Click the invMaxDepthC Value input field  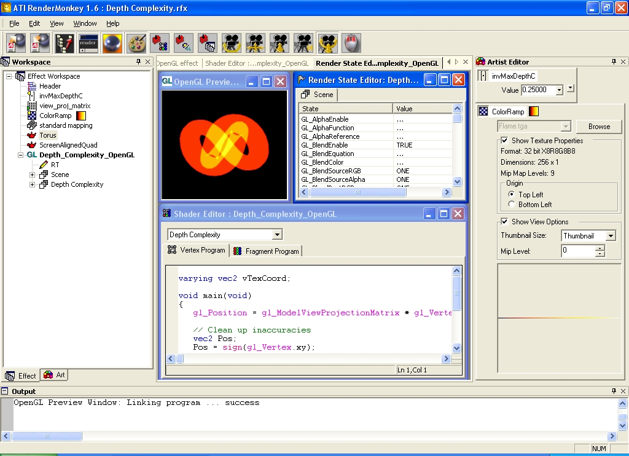539,90
